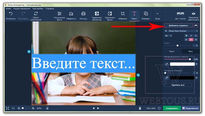Toggle underline text formatting
The width and height of the screenshot is (205, 116).
pos(196,36)
